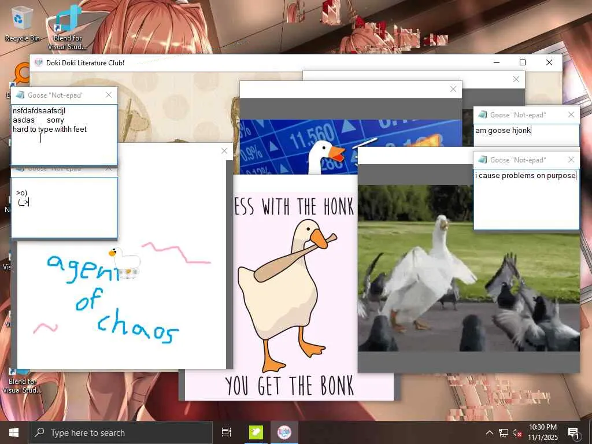Screen dimensions: 592x444
Task: Click the text 'nsfdafdsaafsdjl'
Action: click(x=39, y=110)
